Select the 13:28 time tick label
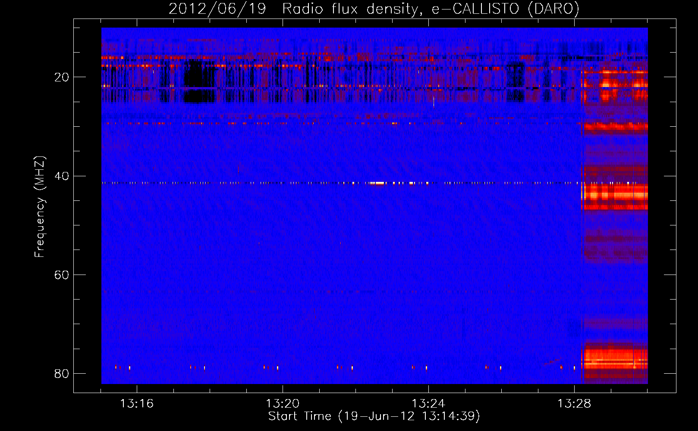Image resolution: width=698 pixels, height=431 pixels. (x=574, y=404)
